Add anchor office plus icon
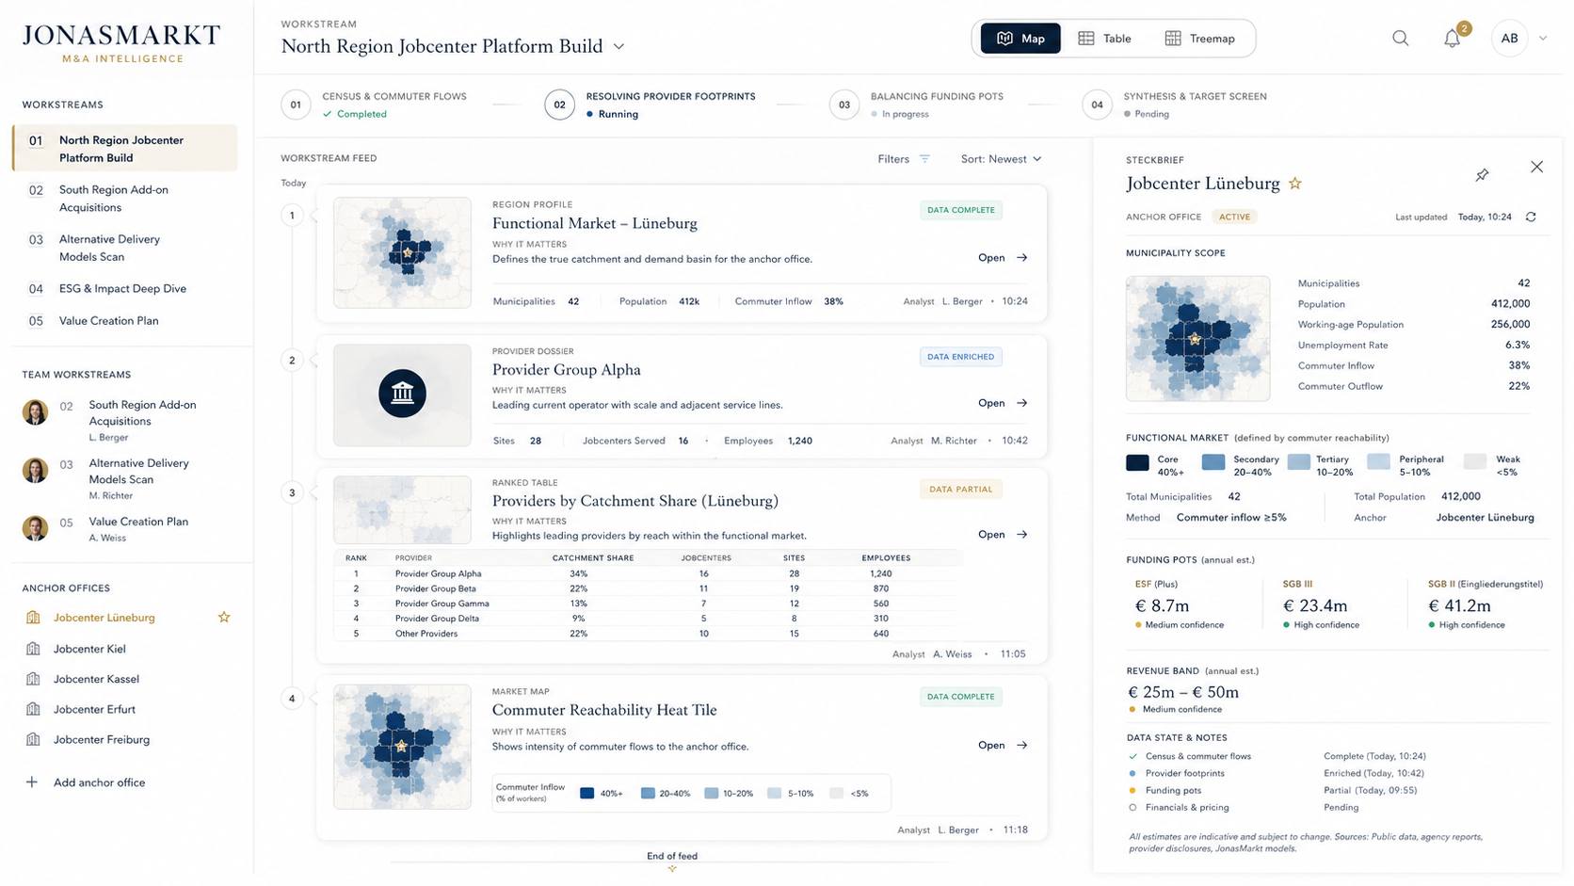Image resolution: width=1574 pixels, height=886 pixels. pos(32,782)
